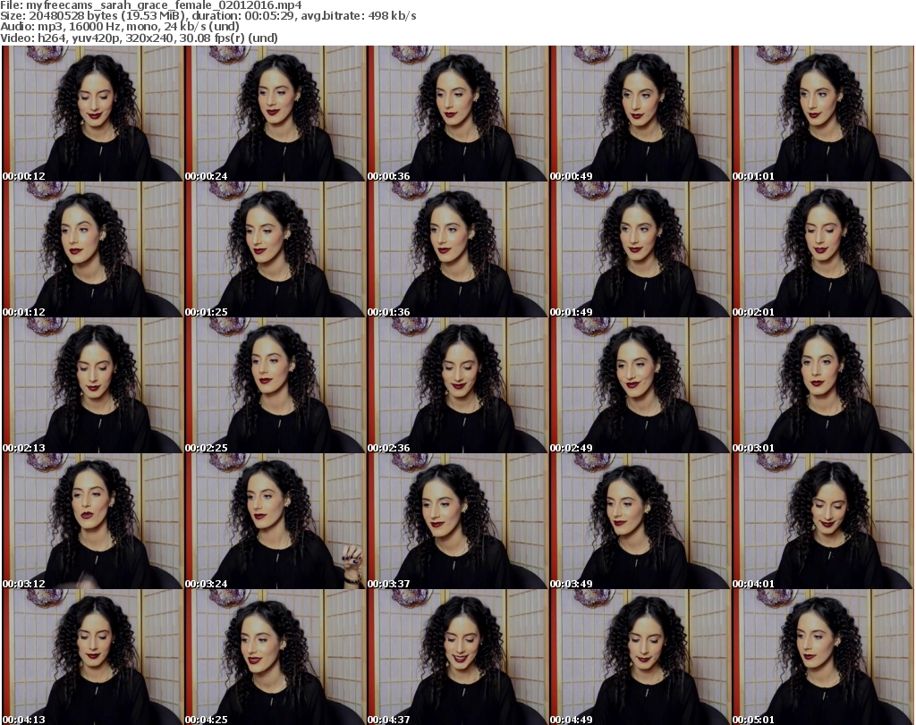Click the frame marked 00:00:49
Screen dimensions: 916x725
pos(640,114)
